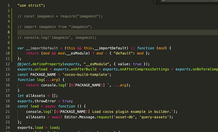Viewport: 218px width, 132px height.
Task: Click Editor.Message on line 22
Action: point(79,117)
